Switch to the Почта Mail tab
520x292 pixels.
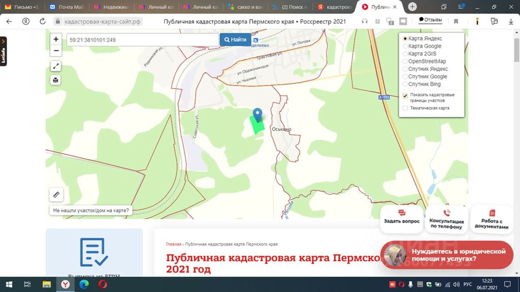coord(67,7)
